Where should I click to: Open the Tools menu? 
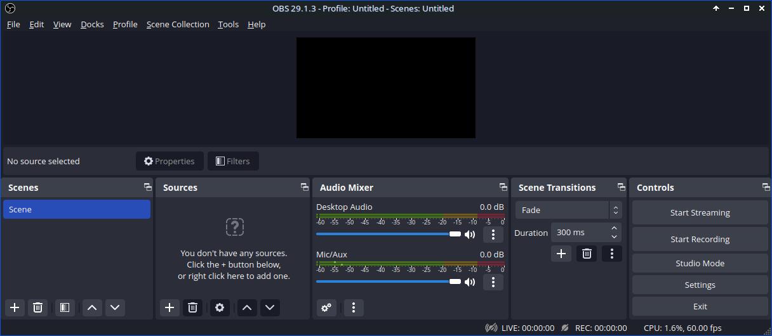click(228, 24)
